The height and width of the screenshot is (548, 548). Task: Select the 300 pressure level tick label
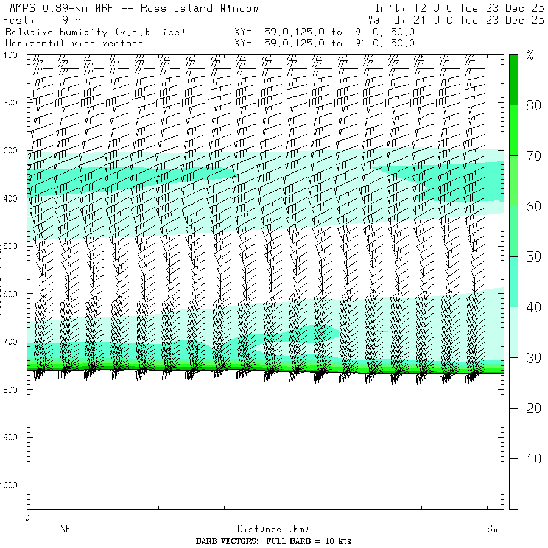[x=13, y=150]
